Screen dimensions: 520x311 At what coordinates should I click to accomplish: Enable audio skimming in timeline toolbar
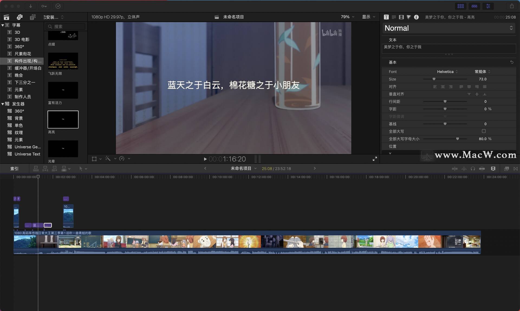pos(464,168)
